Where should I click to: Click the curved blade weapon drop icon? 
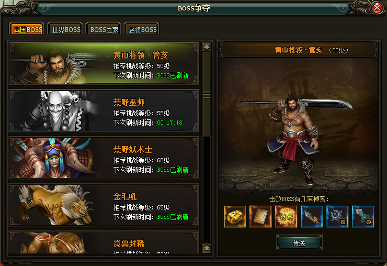click(x=312, y=217)
